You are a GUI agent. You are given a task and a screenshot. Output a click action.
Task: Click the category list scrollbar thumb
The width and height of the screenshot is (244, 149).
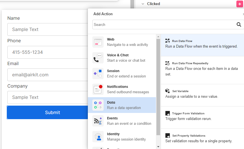158,87
